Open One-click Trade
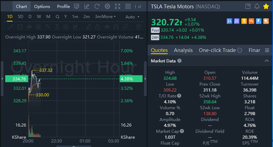The image size is (273, 147). pyautogui.click(x=217, y=50)
